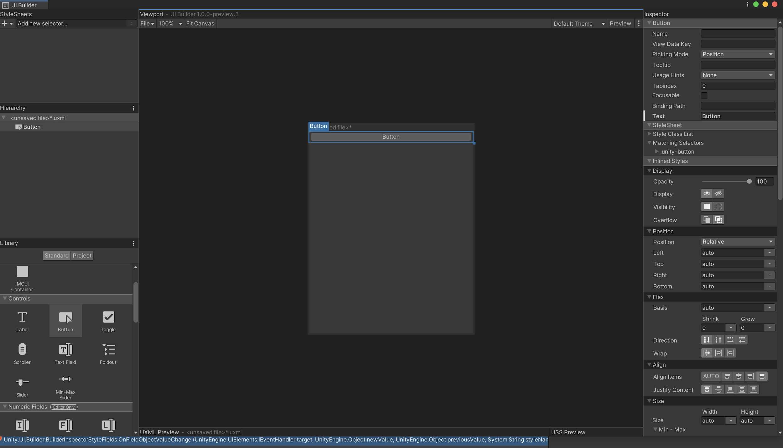Set Justify Content to center
783x448 pixels.
[718, 389]
